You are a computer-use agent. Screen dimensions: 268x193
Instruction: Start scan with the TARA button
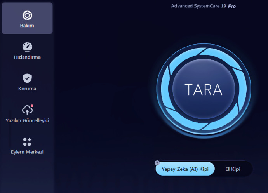204,89
